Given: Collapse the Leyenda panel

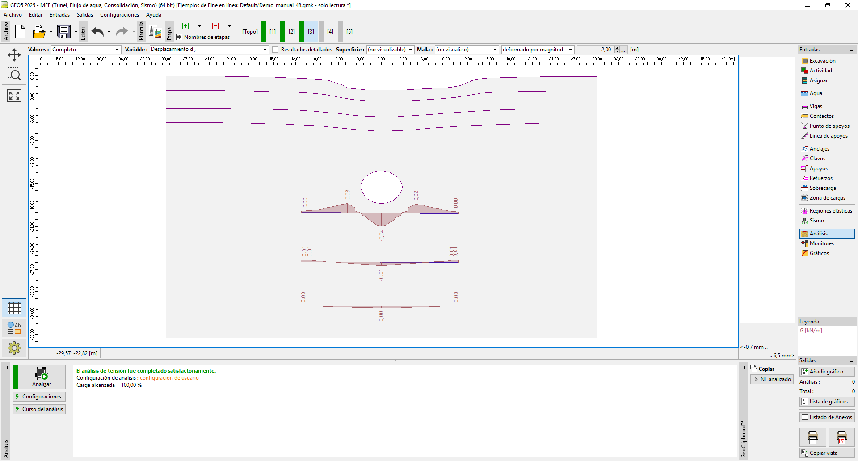Looking at the screenshot, I should tap(851, 322).
